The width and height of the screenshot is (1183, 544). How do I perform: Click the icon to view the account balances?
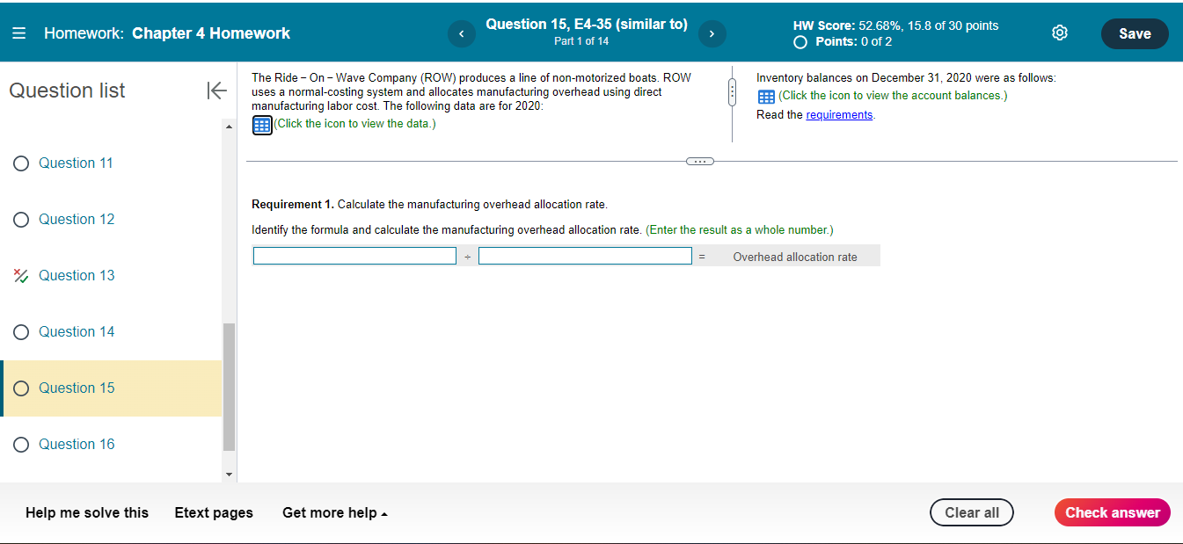[x=764, y=96]
